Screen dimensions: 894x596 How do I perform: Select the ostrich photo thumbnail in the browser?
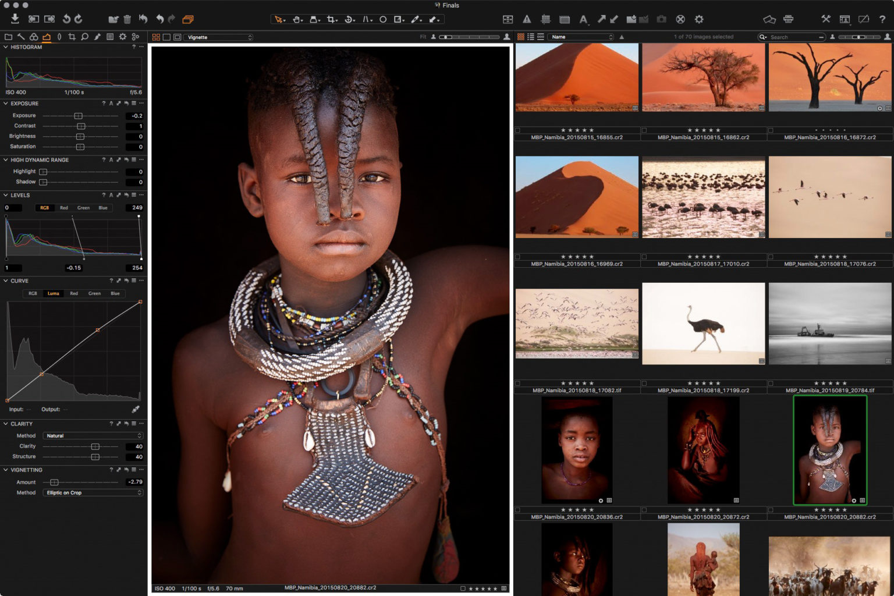click(703, 324)
